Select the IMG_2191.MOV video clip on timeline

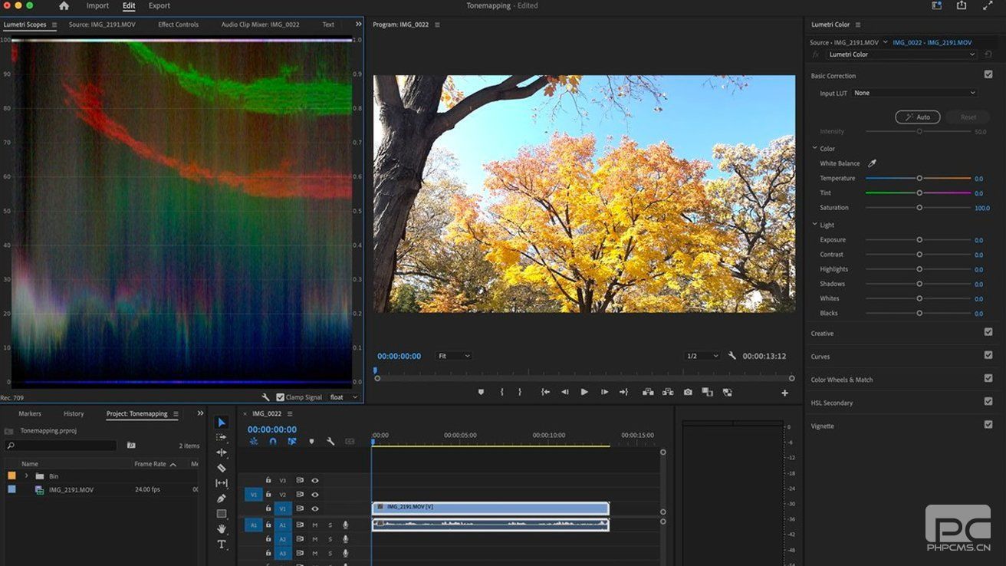click(491, 508)
